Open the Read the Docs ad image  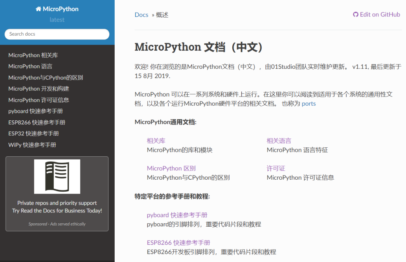pyautogui.click(x=56, y=177)
